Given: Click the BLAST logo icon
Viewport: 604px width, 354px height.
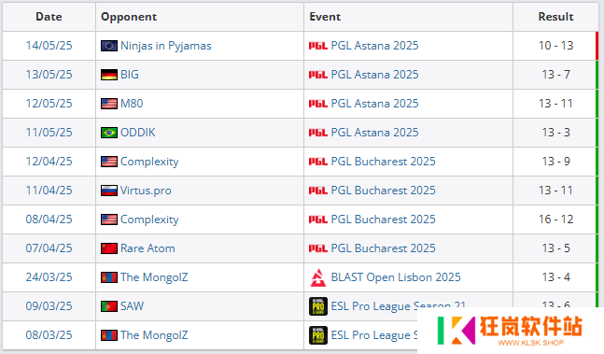Looking at the screenshot, I should click(x=318, y=277).
